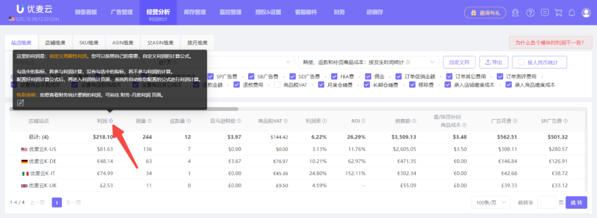Click the 邀请有礼 button

(485, 13)
